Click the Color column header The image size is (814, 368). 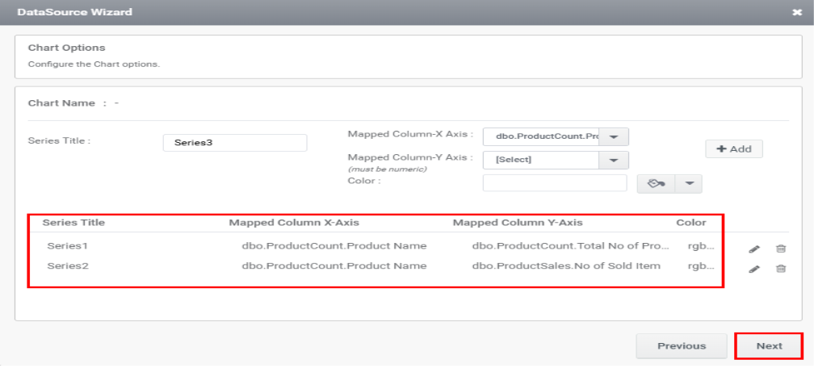[x=690, y=222]
